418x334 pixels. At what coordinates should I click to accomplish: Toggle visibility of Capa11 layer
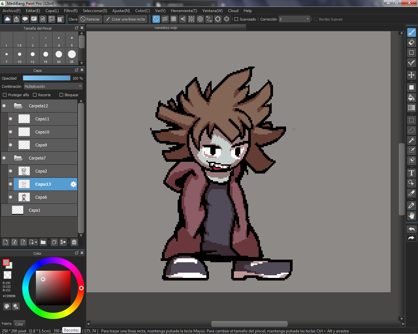click(10, 119)
